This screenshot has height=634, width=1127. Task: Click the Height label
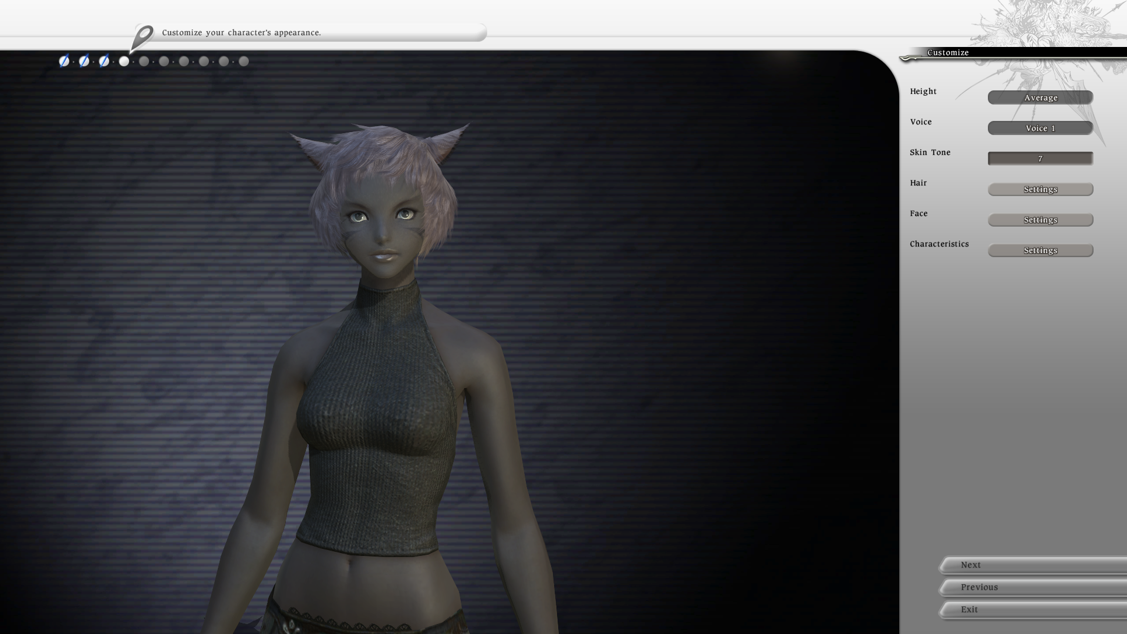point(923,92)
